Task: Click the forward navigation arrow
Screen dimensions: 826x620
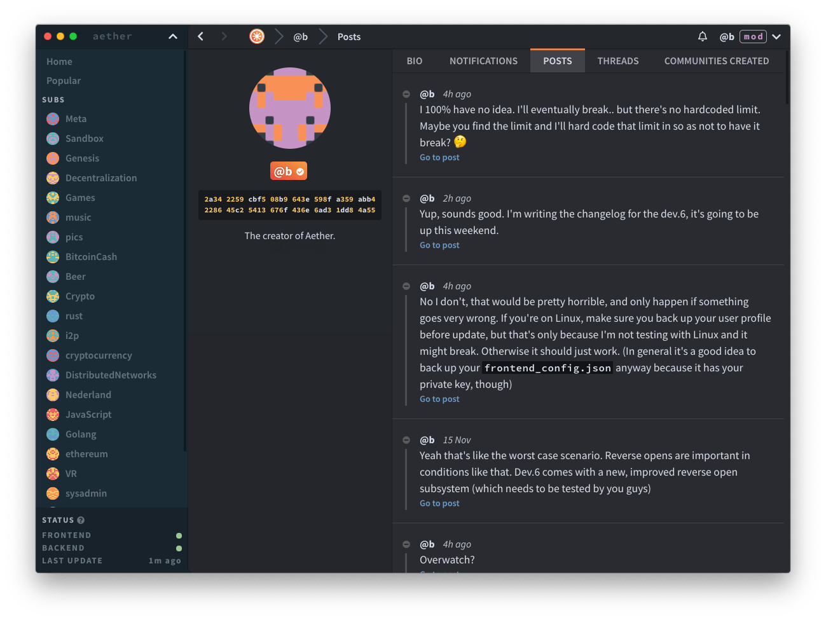Action: [x=224, y=36]
